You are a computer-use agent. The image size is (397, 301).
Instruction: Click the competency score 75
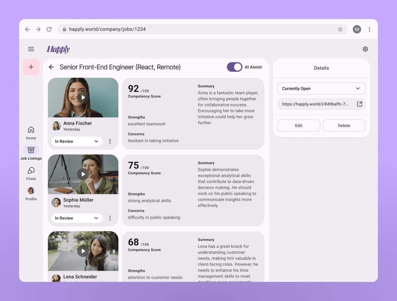click(x=133, y=165)
